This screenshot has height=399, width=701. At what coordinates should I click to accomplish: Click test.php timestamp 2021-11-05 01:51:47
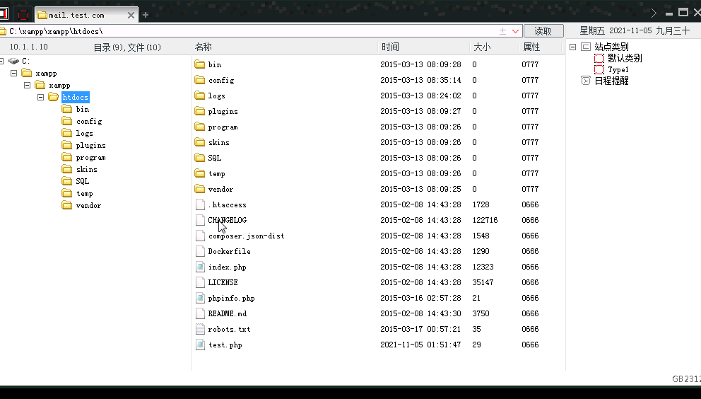coord(420,345)
